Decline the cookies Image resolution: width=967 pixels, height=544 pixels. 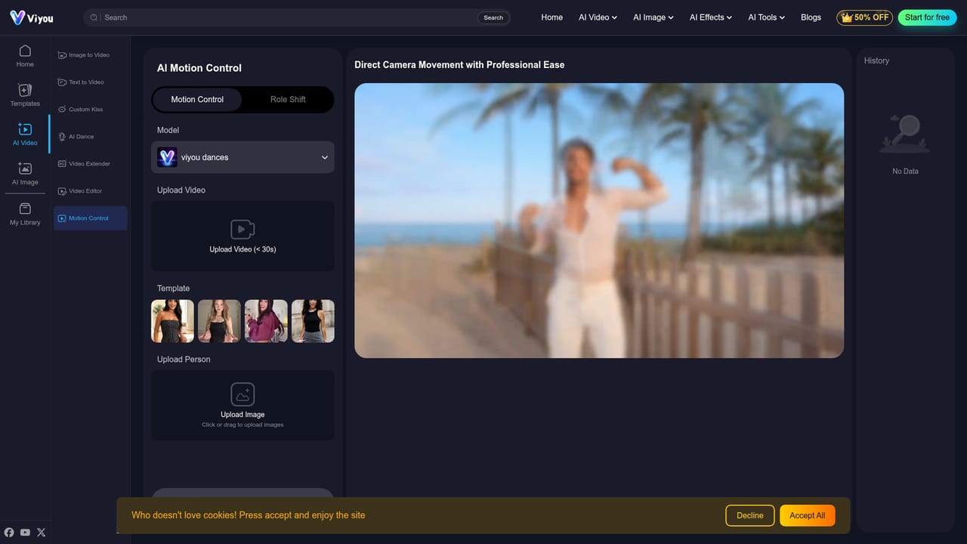click(x=750, y=515)
